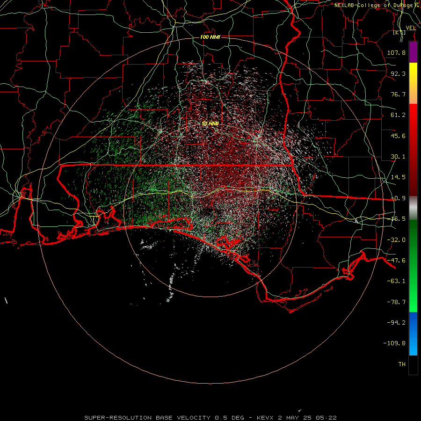Screen dimensions: 421x421
Task: Click the SUPER-RESOLUTION BASE VELOCITY caption text
Action: pos(147,418)
